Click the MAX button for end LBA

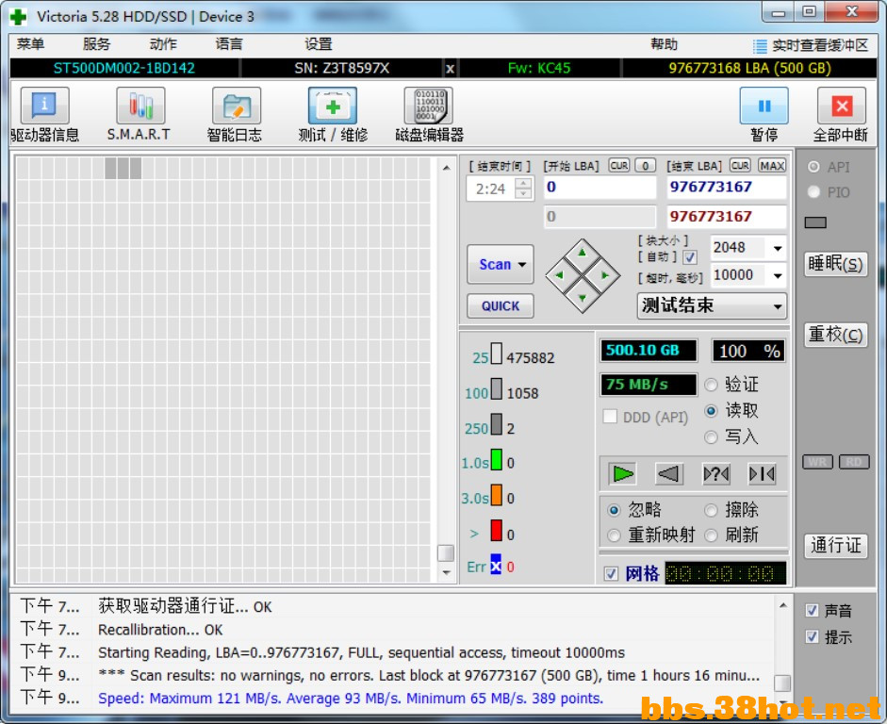coord(772,166)
